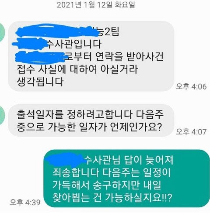The height and width of the screenshot is (213, 210).
Task: Tap the gray bubble containing 수사관입니다
Action: tap(91, 56)
